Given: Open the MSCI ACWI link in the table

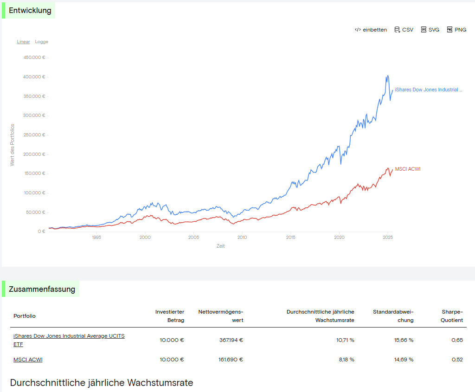Looking at the screenshot, I should (28, 360).
